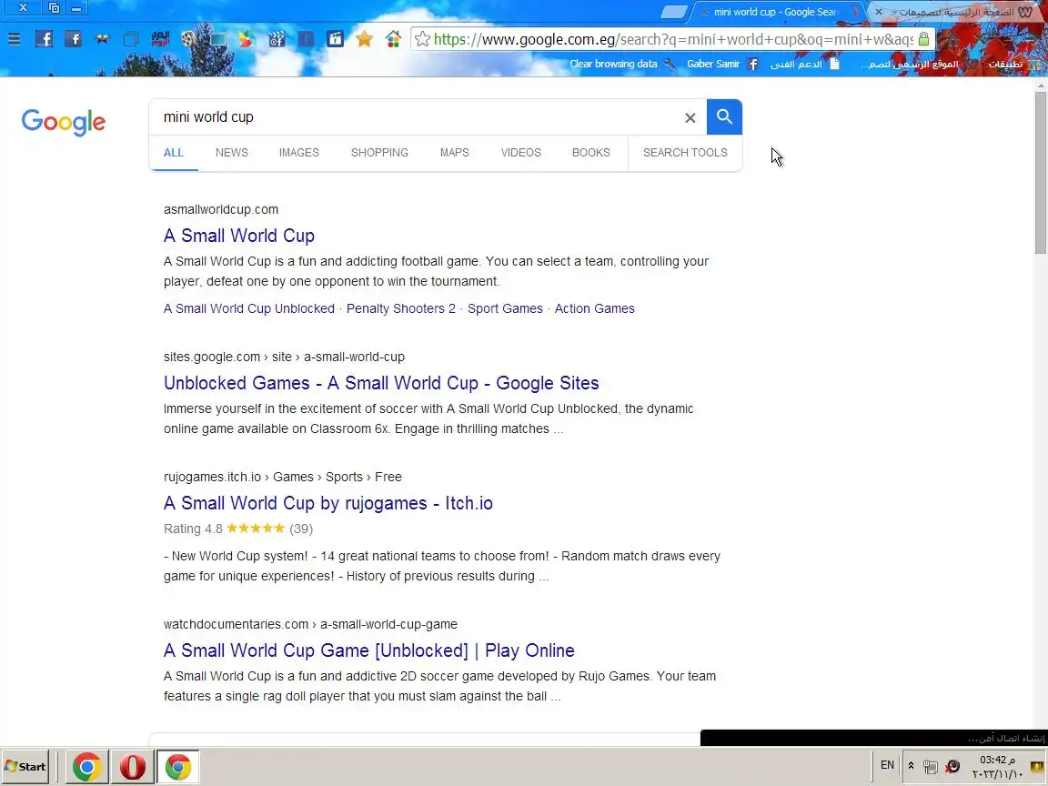1048x786 pixels.
Task: Switch to the BOOKS tab
Action: pyautogui.click(x=590, y=153)
